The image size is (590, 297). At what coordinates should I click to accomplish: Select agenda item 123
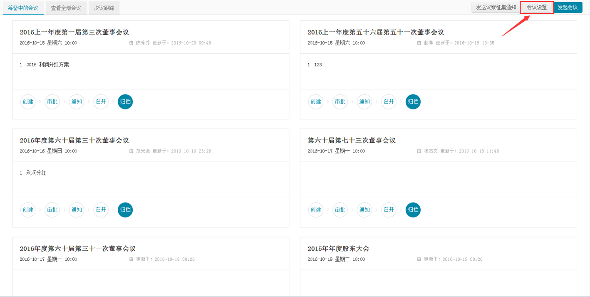[318, 65]
